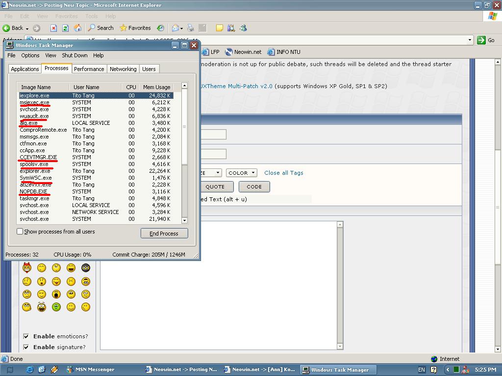Click the Stop loading icon

tap(54, 28)
